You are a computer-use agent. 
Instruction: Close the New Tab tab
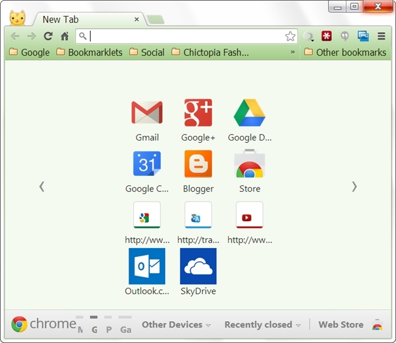pos(136,19)
